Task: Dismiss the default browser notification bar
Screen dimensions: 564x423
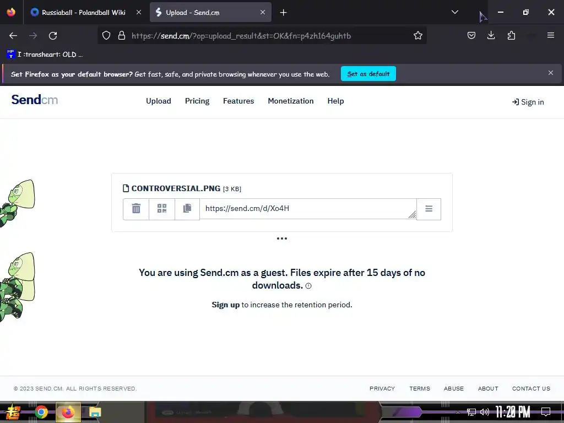Action: 550,73
